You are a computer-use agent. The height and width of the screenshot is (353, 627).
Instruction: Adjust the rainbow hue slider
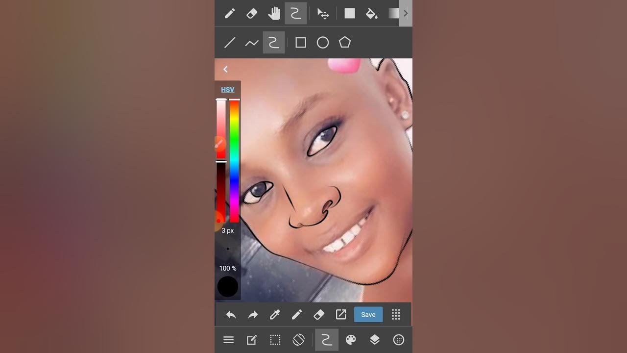point(235,161)
